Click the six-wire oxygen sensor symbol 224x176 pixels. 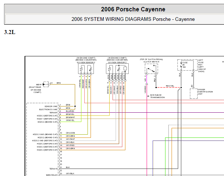coord(117,68)
